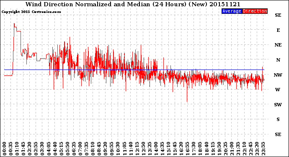Viewport: 289px width, 157px height.
Task: Click the bottom SE axis label
Action: pos(278,134)
